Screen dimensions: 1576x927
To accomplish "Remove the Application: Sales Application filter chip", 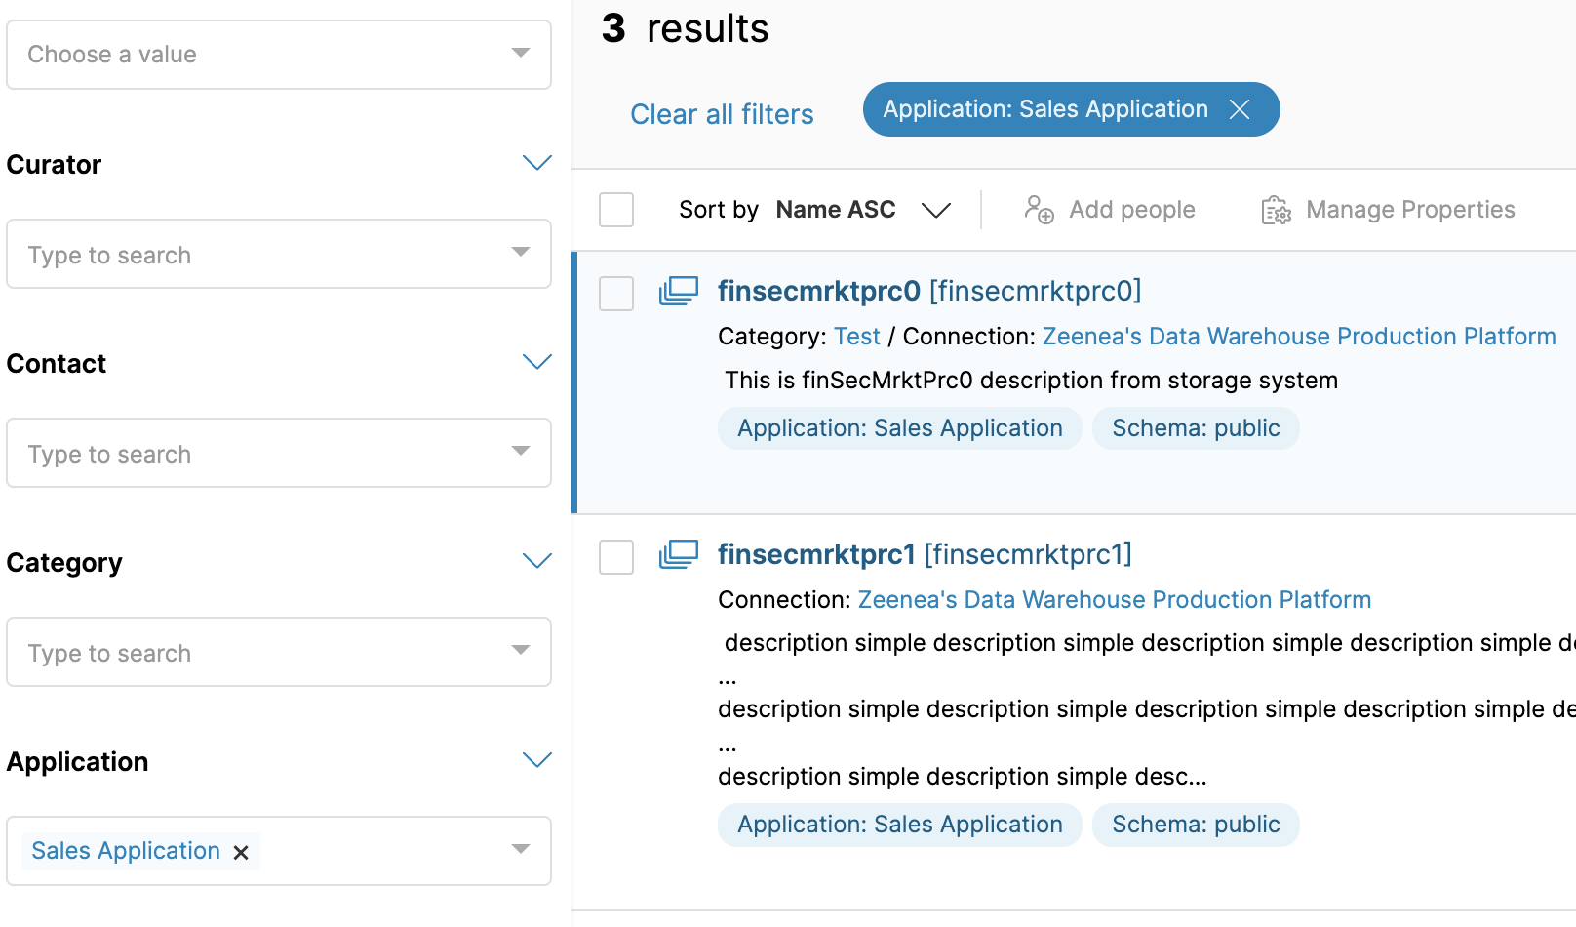I will pyautogui.click(x=1240, y=109).
